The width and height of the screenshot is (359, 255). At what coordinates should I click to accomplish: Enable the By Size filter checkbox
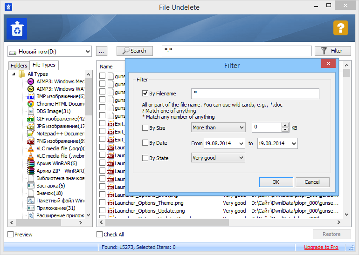click(145, 127)
